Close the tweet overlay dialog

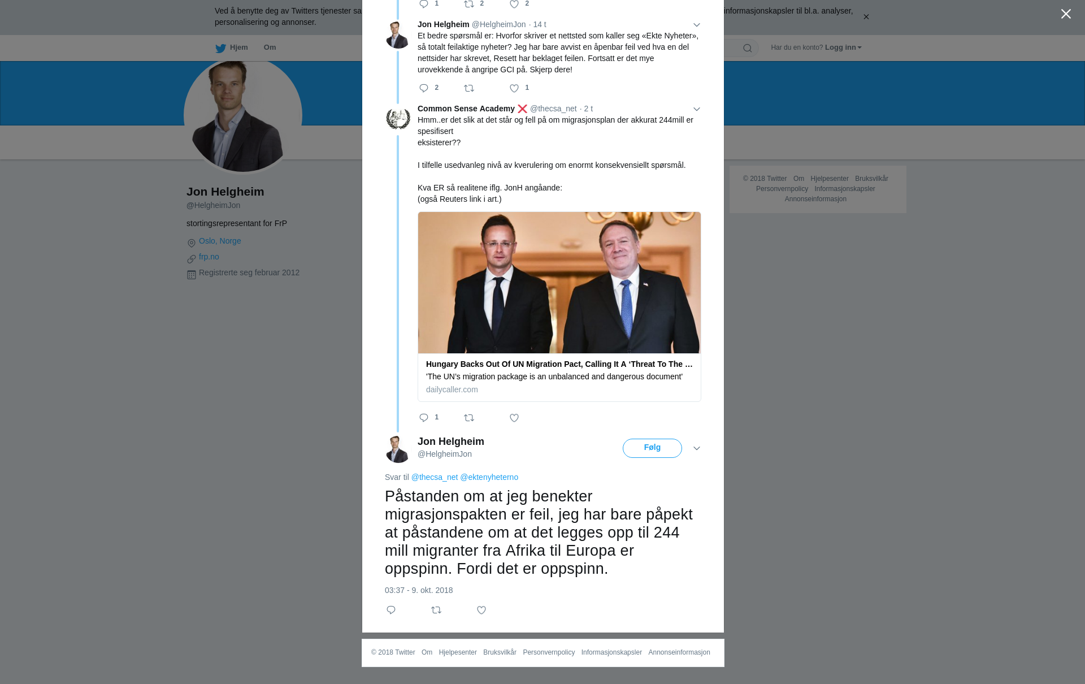click(1066, 14)
